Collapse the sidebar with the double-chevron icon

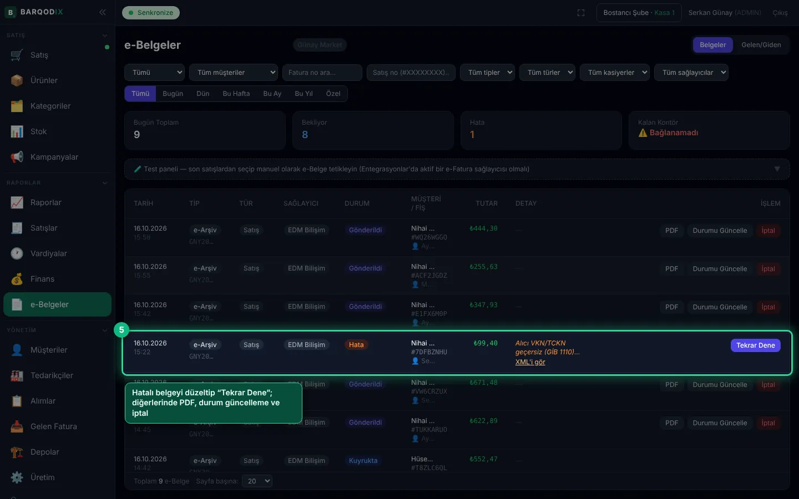103,12
